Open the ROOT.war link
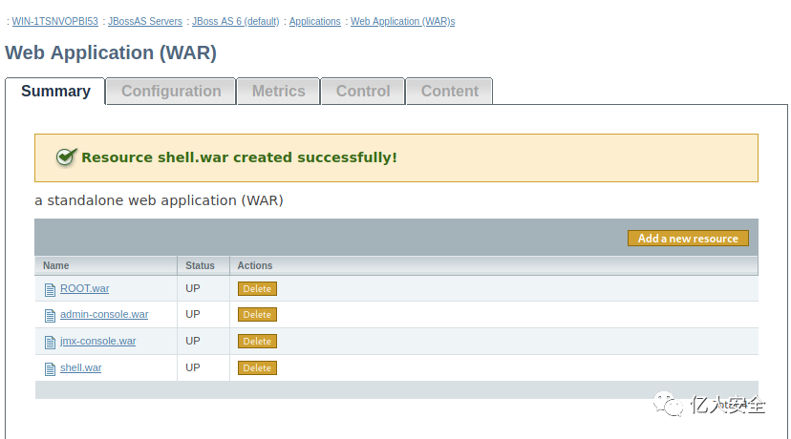Screen dimensions: 791x439 (x=85, y=288)
